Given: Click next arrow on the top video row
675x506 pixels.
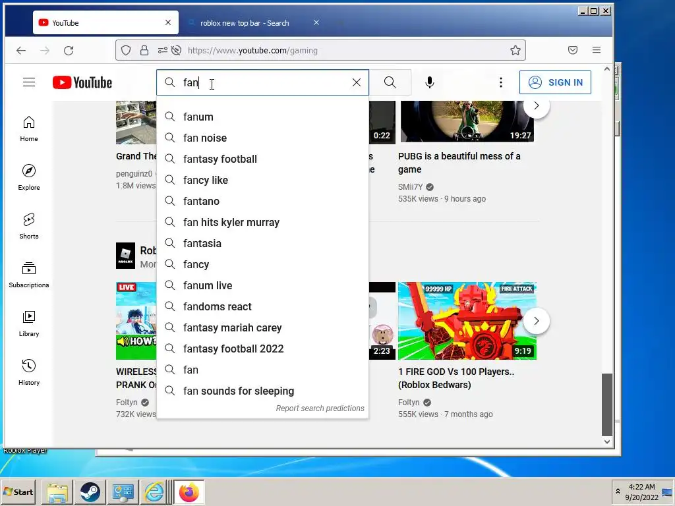Looking at the screenshot, I should coord(537,106).
